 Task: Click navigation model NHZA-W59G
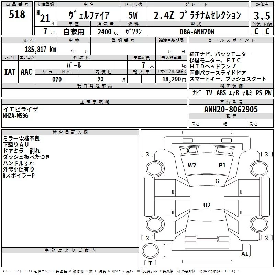point(15,116)
